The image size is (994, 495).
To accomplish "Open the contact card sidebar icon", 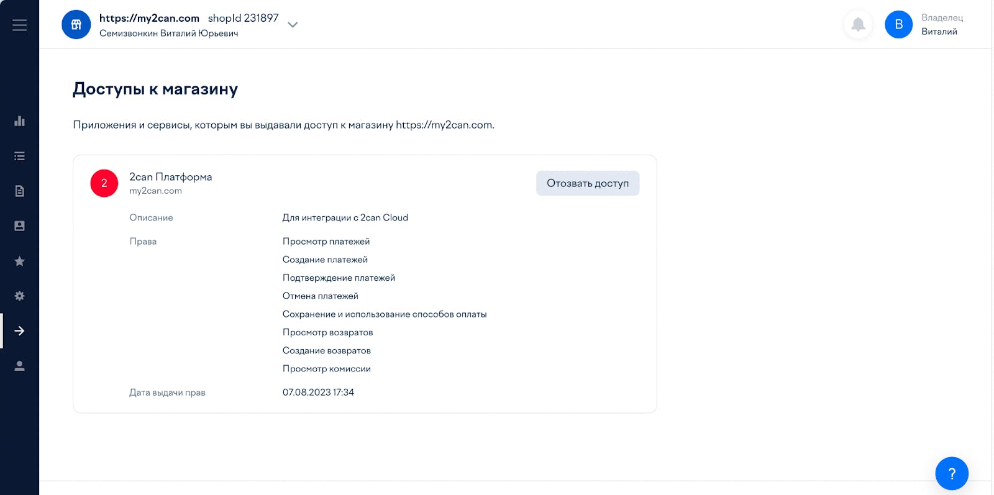I will (19, 226).
